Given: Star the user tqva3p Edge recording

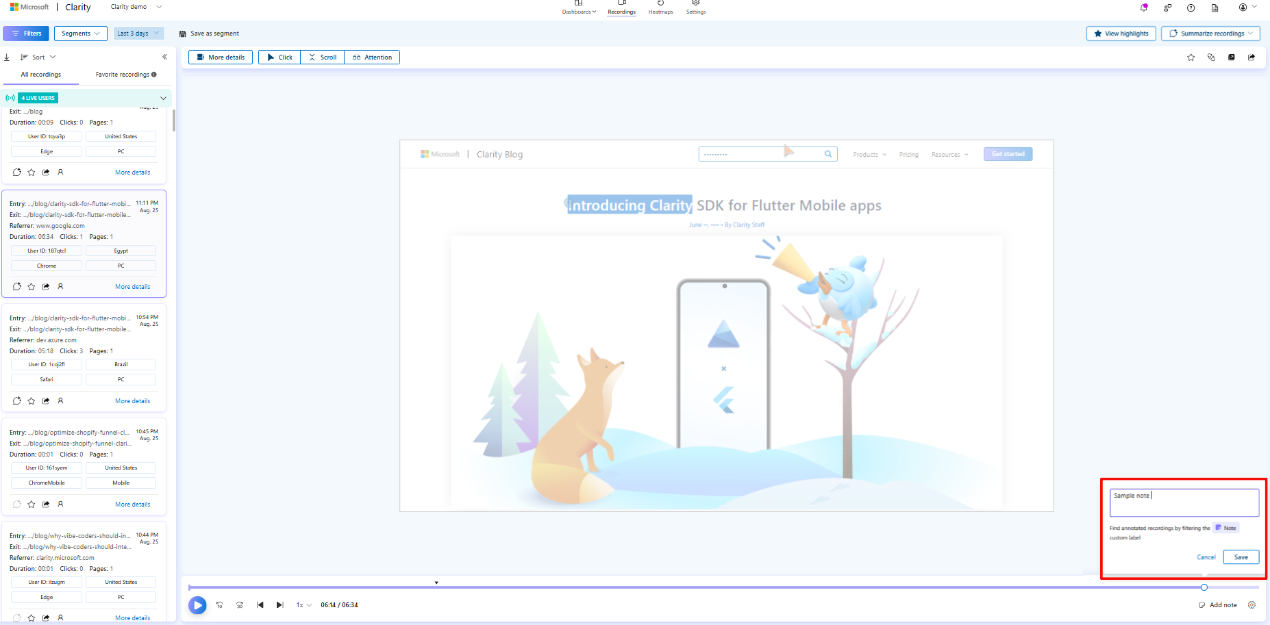Looking at the screenshot, I should coord(32,173).
